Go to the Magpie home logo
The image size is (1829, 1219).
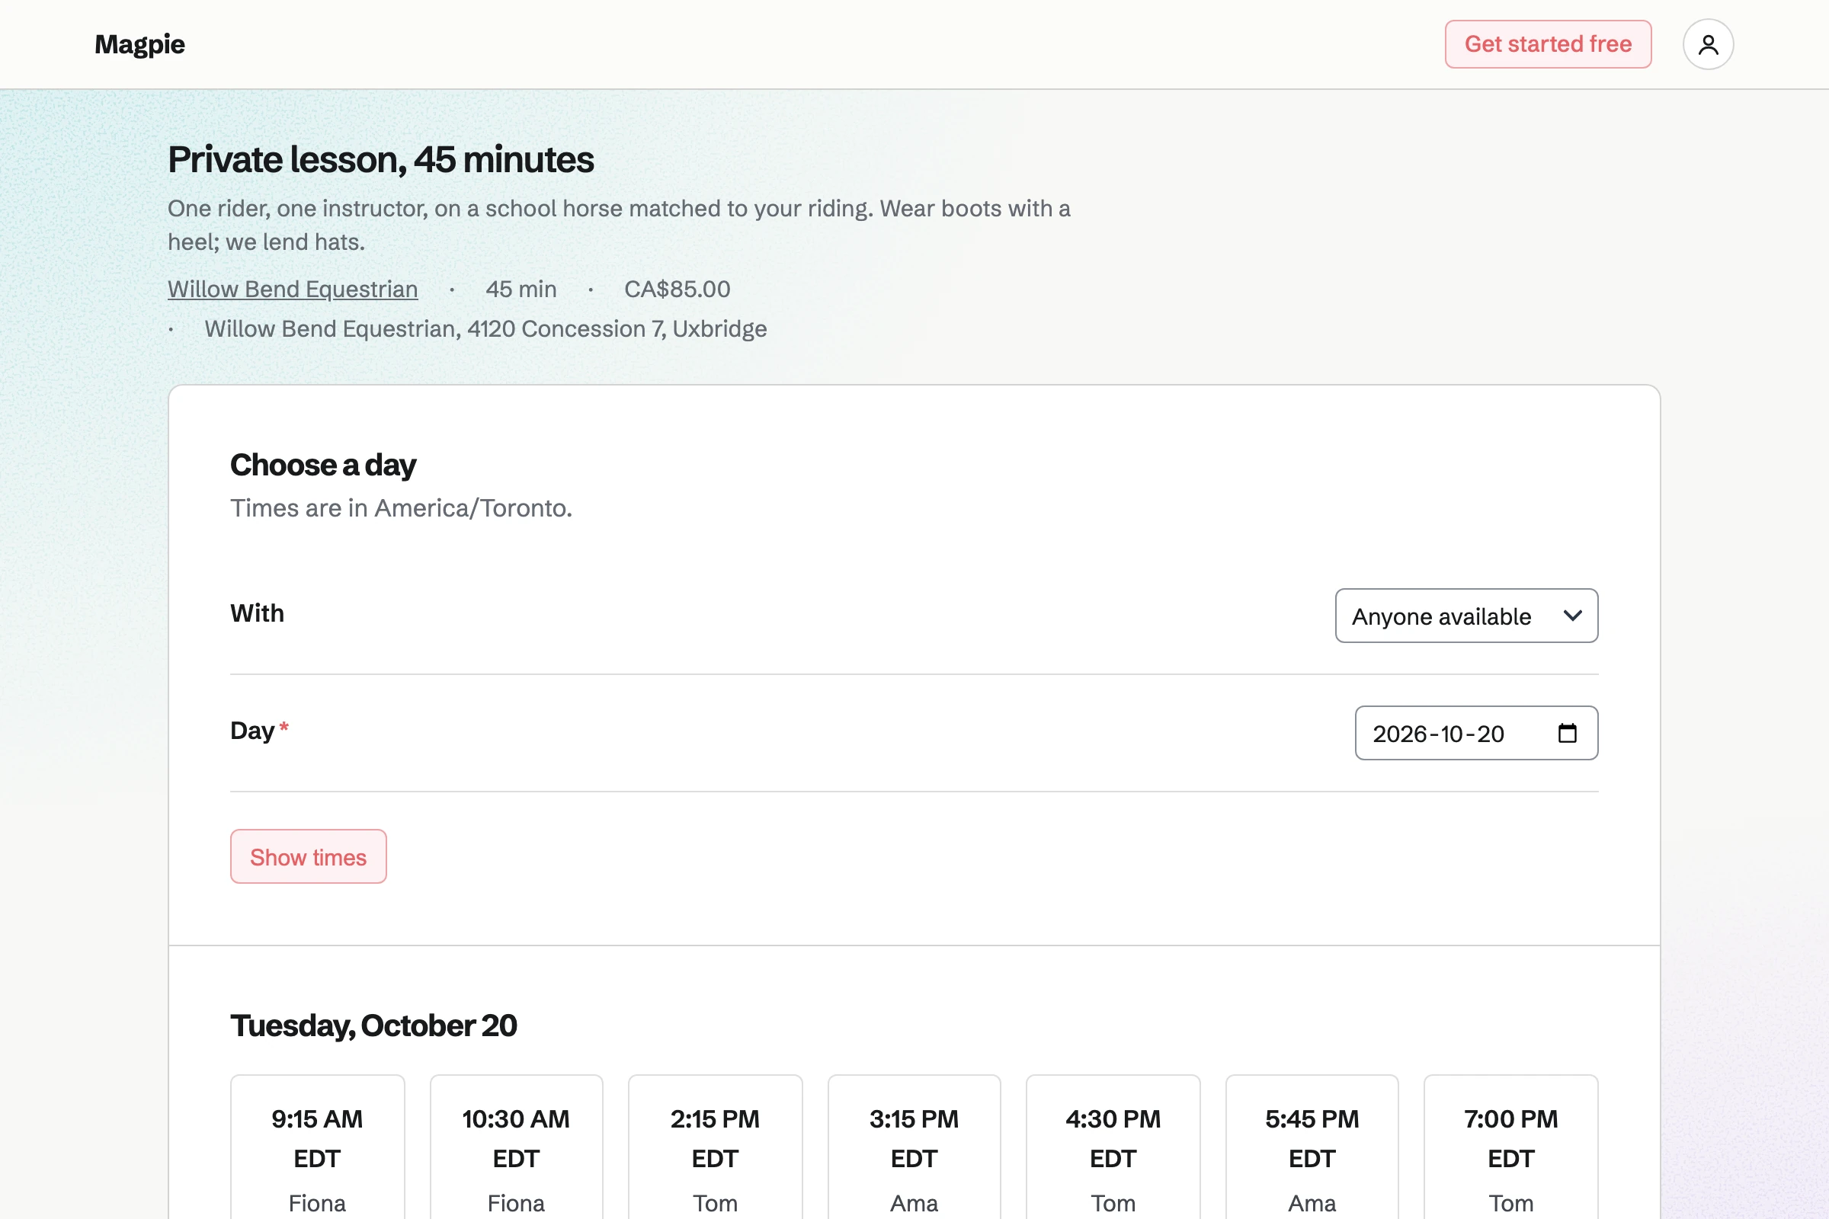[x=140, y=44]
